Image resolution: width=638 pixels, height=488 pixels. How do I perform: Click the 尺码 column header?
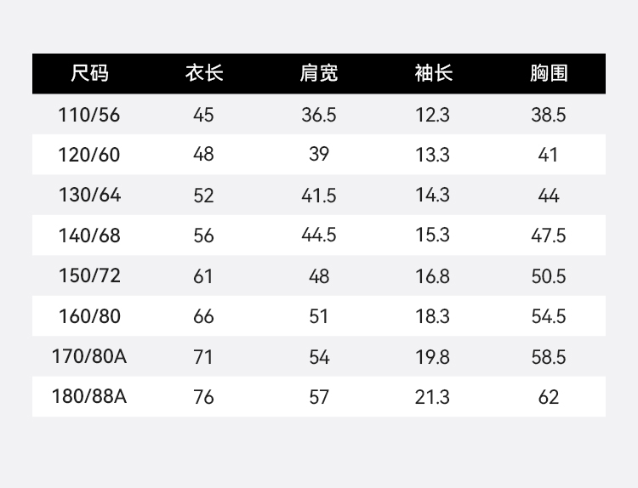tap(89, 73)
